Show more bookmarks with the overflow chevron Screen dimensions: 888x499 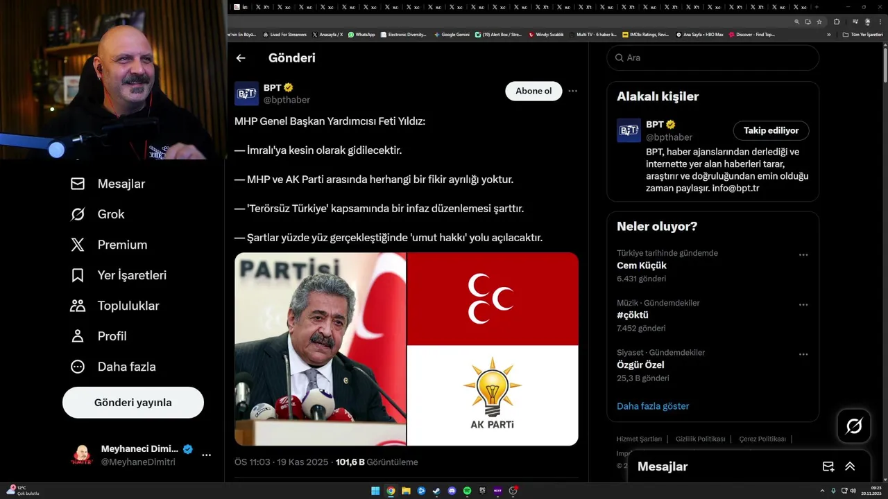coord(829,34)
